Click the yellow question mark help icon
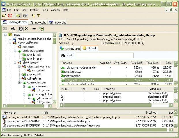This screenshot has height=138, width=179. click(39, 16)
